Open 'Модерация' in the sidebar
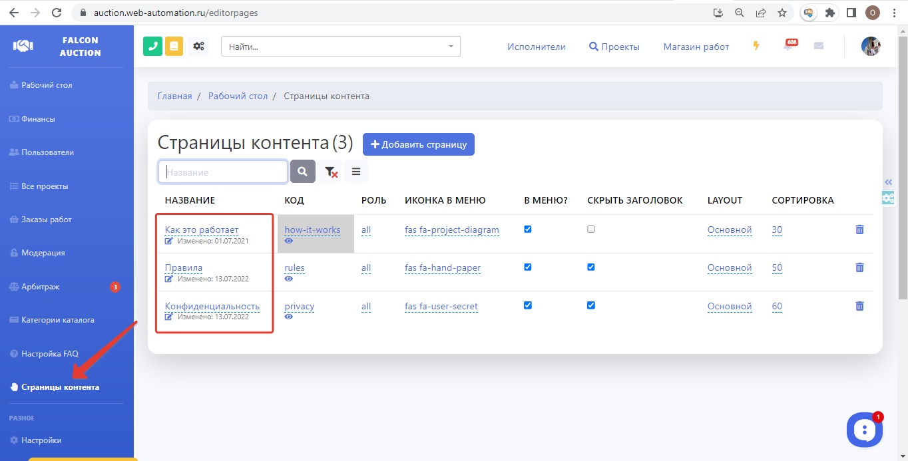 (x=43, y=253)
